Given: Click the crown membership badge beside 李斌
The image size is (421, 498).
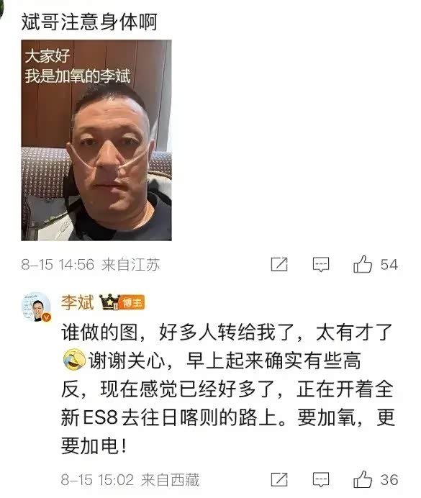Looking at the screenshot, I should coord(109,302).
